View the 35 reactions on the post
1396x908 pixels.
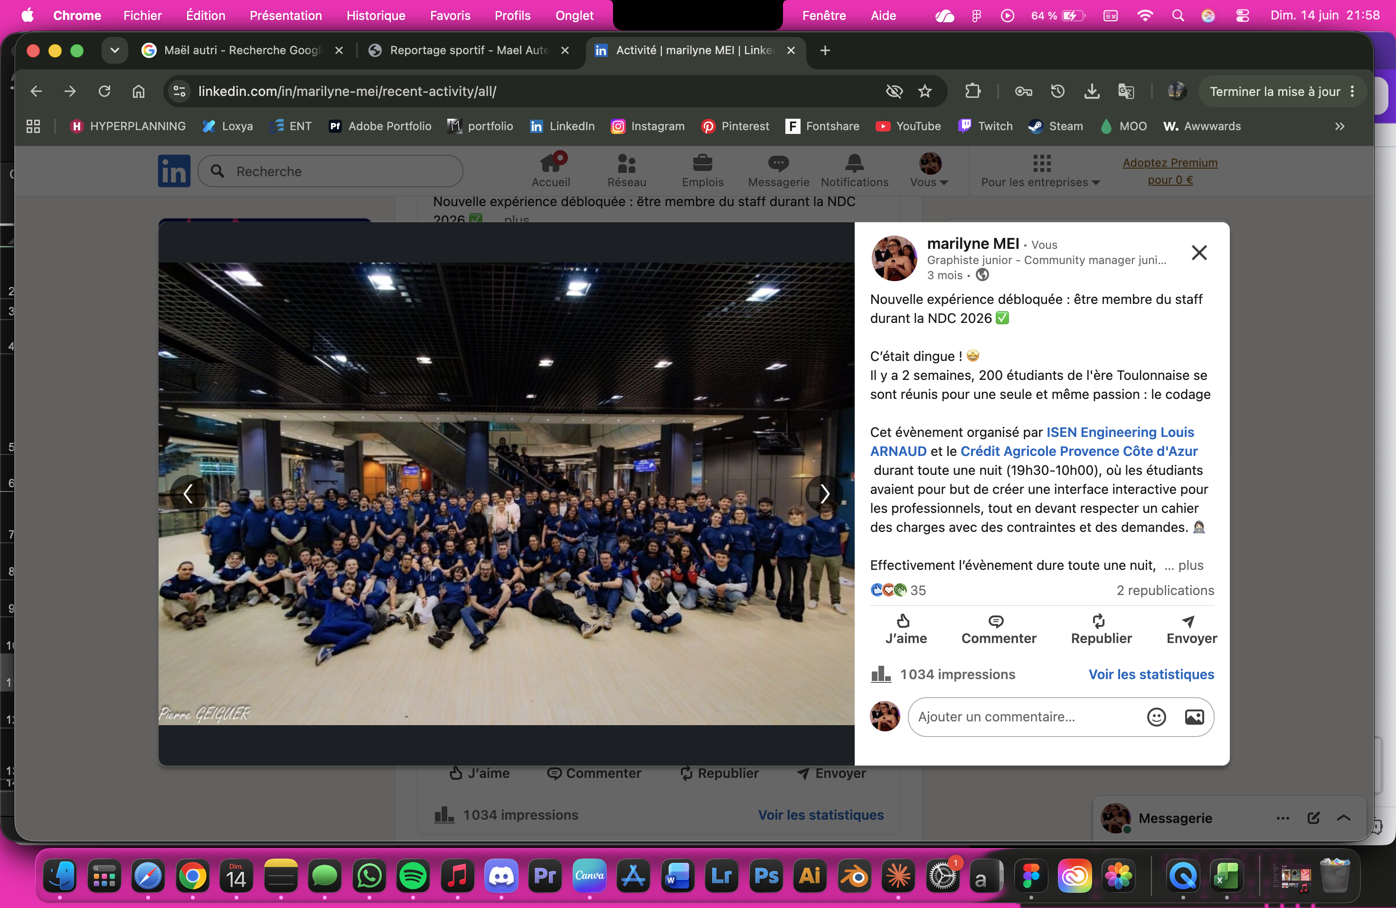[x=898, y=590]
